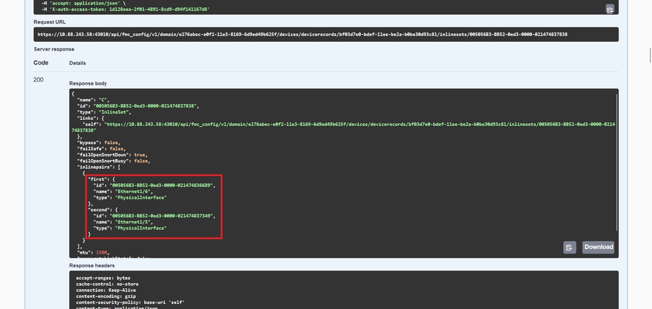Select the content-security-policy header line
Screen dimensions: 652x309
pyautogui.click(x=130, y=302)
